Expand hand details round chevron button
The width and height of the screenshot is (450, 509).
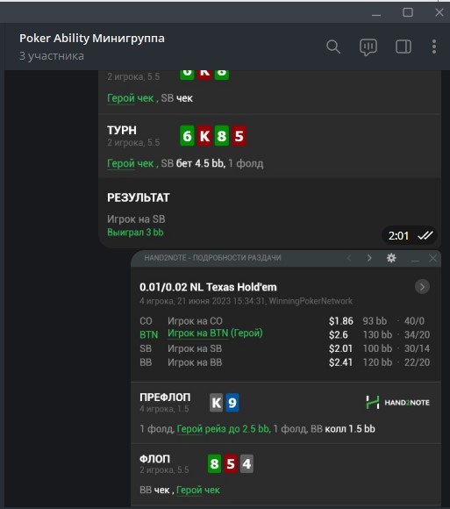tap(422, 287)
